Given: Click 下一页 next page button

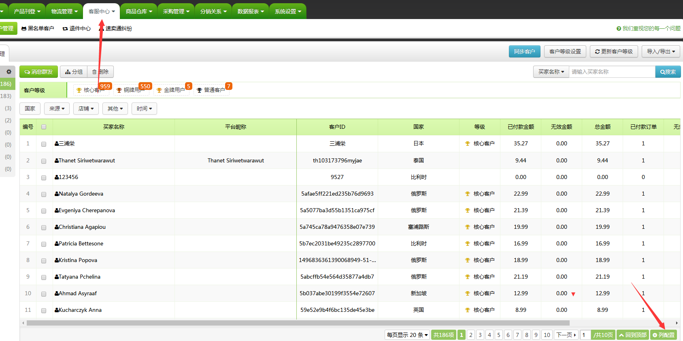Looking at the screenshot, I should (566, 335).
